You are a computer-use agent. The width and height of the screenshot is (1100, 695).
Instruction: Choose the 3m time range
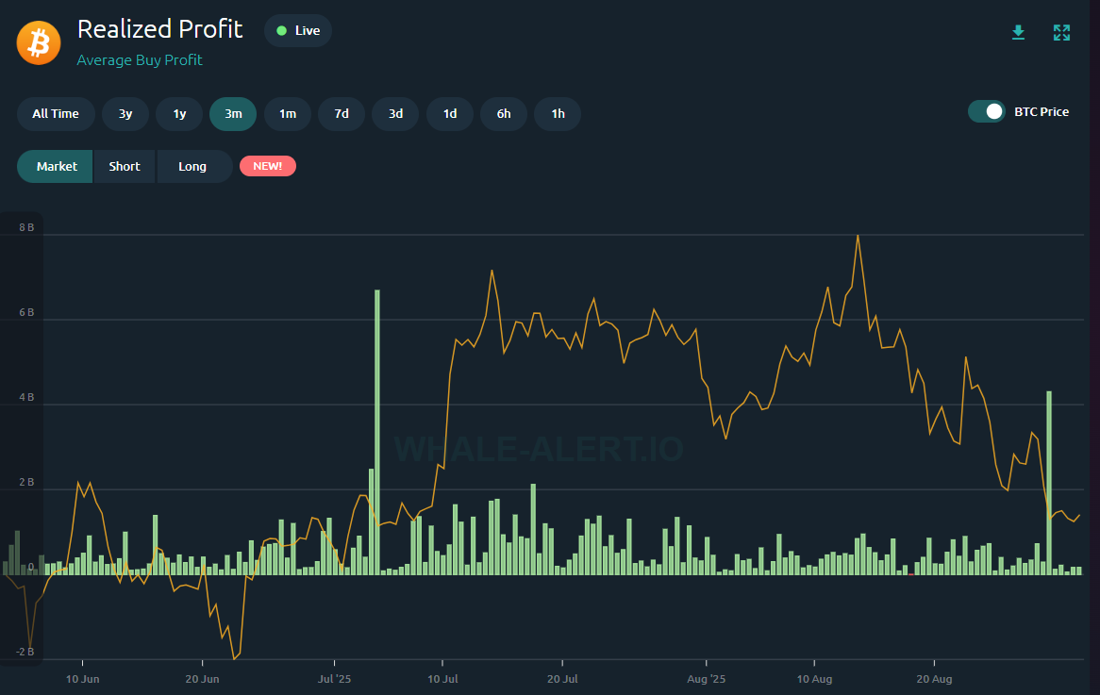(233, 114)
